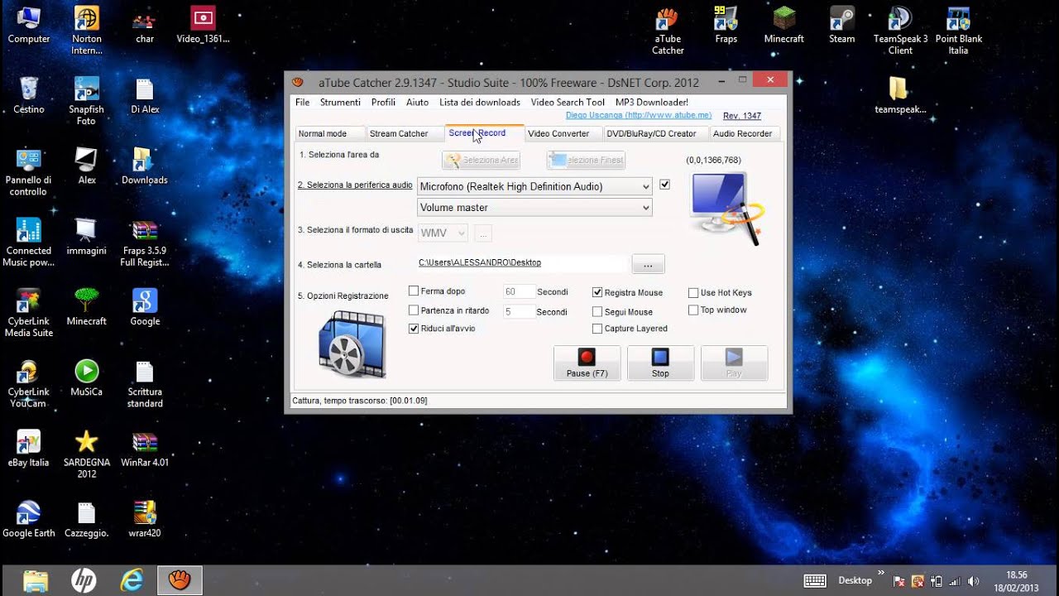Open Pannello di controllo icon
Image resolution: width=1059 pixels, height=596 pixels.
tap(29, 172)
